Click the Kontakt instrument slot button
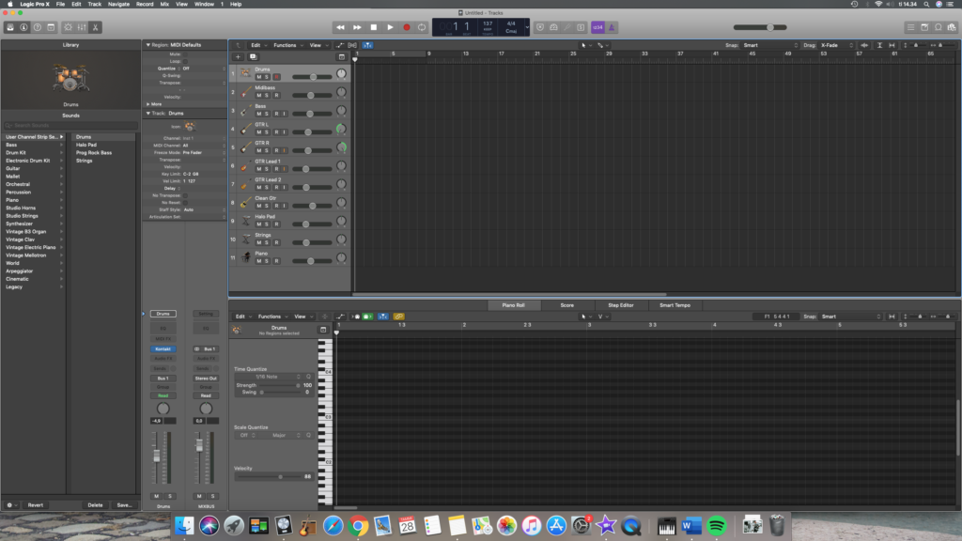 click(163, 348)
